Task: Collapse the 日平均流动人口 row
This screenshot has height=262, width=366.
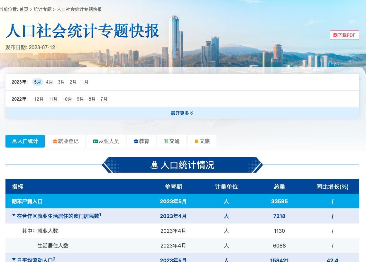Action: click(x=14, y=259)
